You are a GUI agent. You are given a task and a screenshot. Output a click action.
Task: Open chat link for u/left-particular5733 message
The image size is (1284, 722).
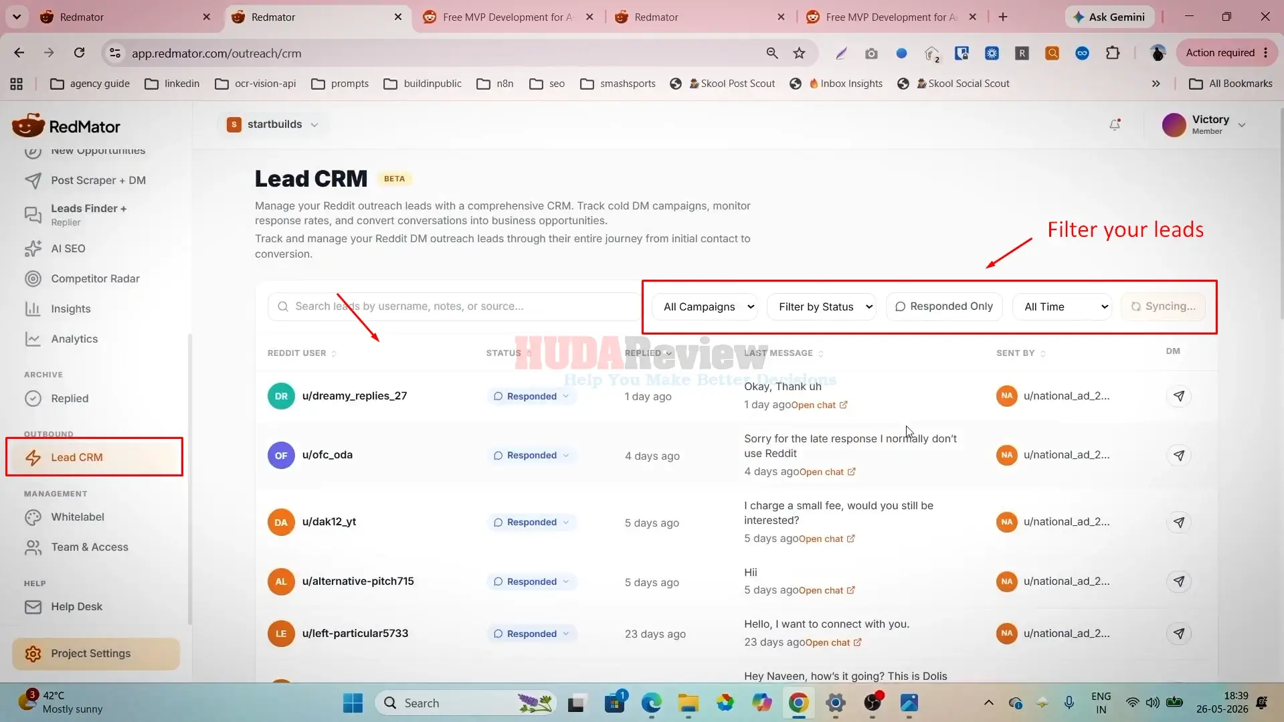click(833, 642)
